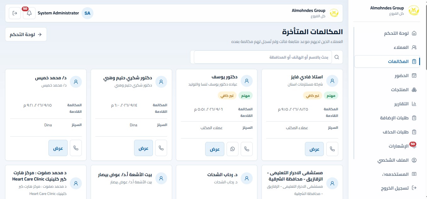Click avatar icon of دكتور يوسف

(247, 81)
